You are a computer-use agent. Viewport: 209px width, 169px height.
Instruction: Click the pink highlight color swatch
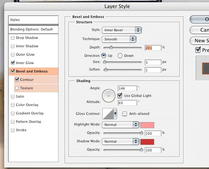pos(147,125)
